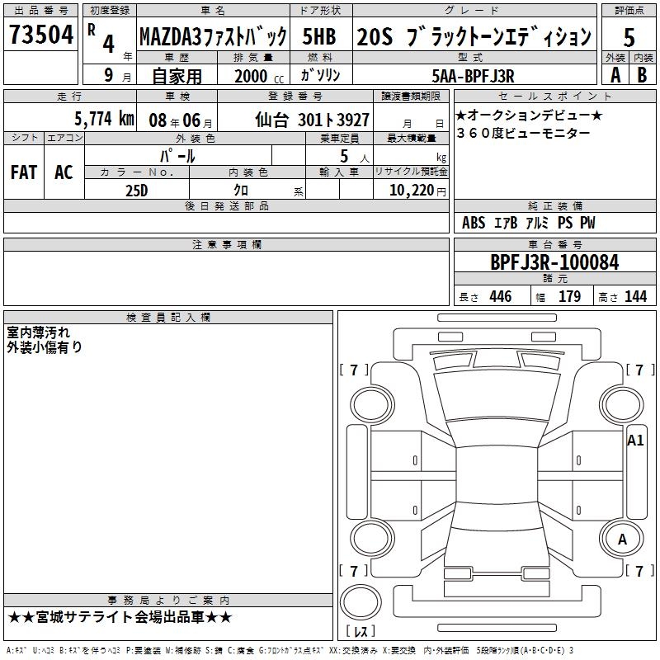Click air conditioner value AC
660x660 pixels.
[64, 172]
